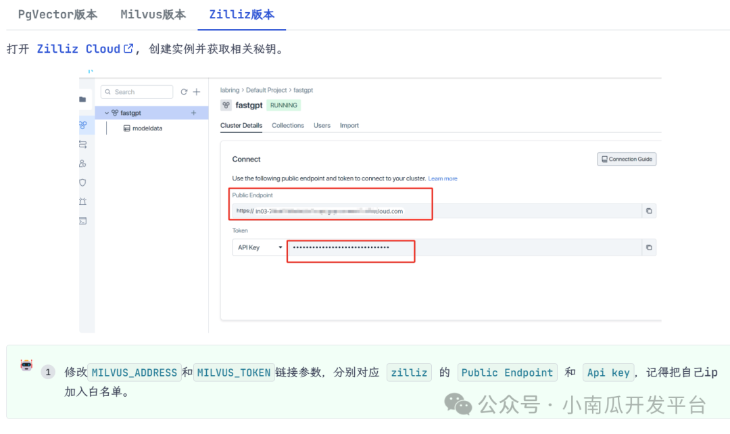
Task: Click the RUNNING status badge
Action: 283,105
